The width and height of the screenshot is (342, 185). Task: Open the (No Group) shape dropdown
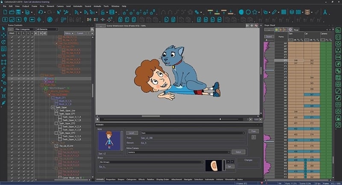tap(151, 162)
